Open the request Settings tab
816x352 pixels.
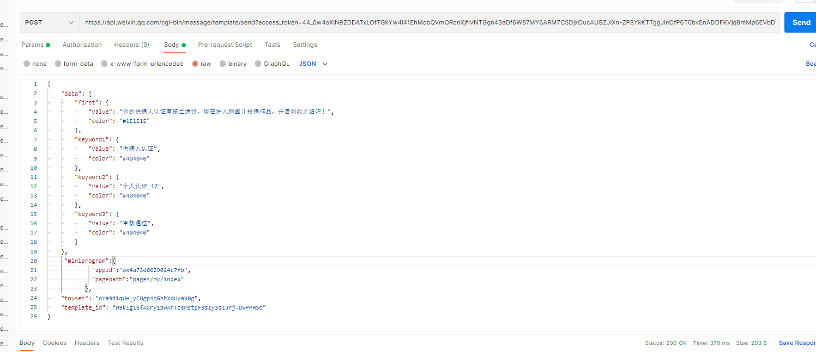click(305, 45)
